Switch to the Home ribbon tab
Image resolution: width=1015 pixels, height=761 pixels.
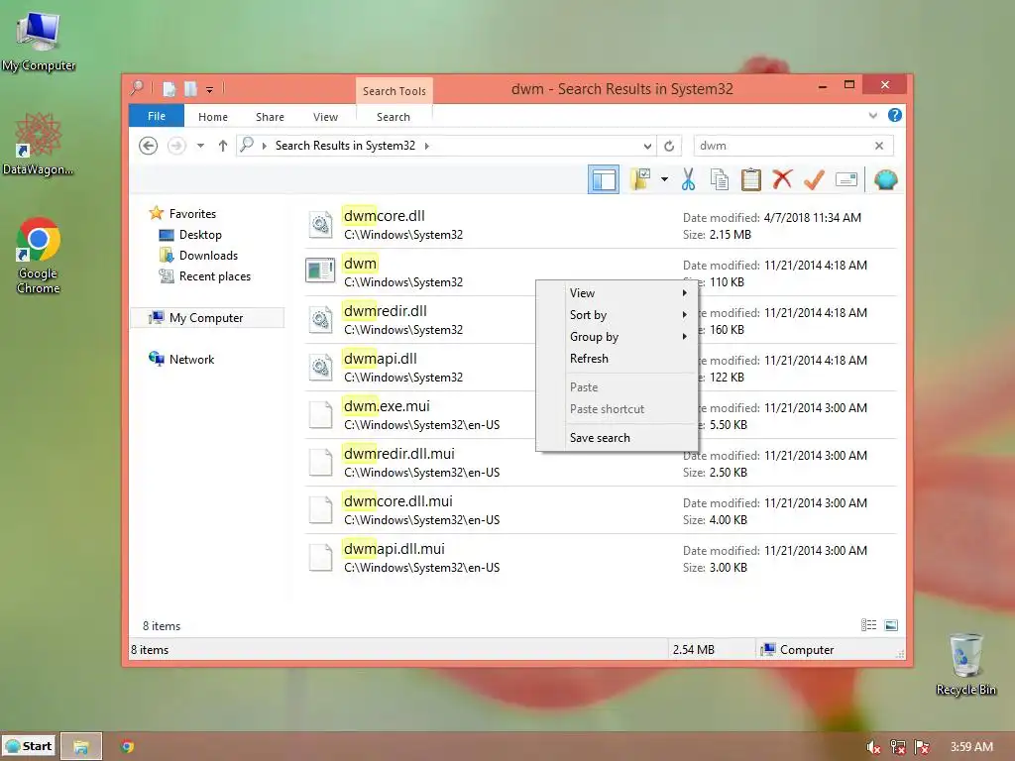(213, 117)
